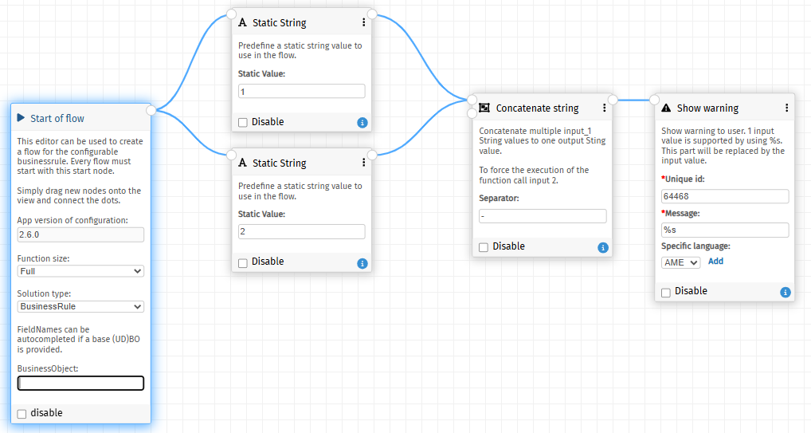
Task: Click info icon on bottom Static String node
Action: point(362,263)
